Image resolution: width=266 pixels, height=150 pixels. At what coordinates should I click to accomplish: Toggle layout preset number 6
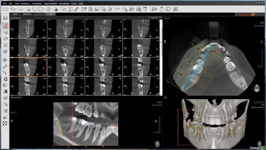point(253,14)
